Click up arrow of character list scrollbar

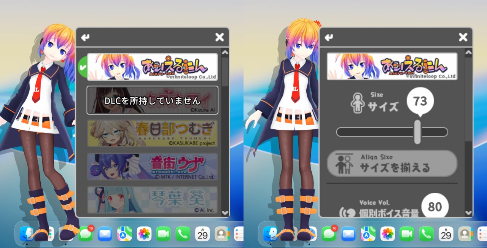[x=225, y=52]
